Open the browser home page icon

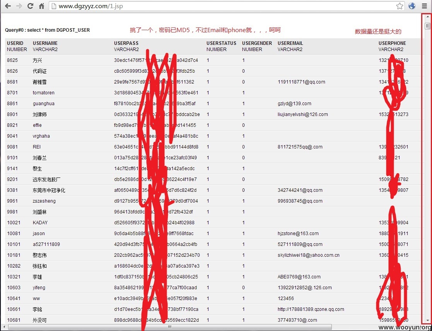pyautogui.click(x=42, y=6)
